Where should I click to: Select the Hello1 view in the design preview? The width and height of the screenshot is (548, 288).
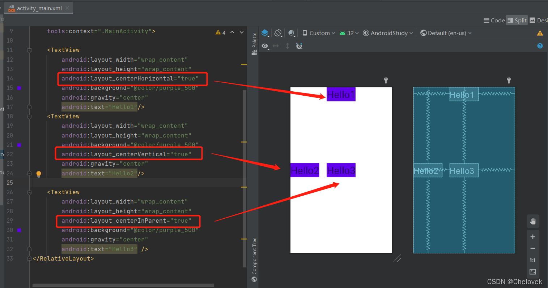click(x=341, y=94)
